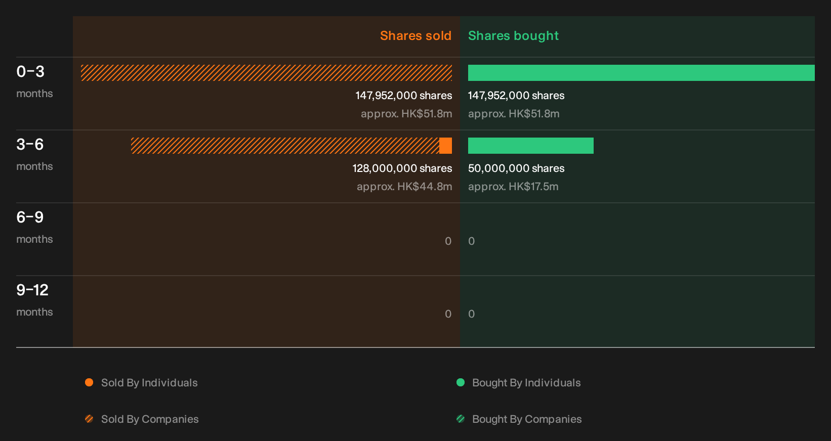Viewport: 831px width, 441px height.
Task: Select the 3-6 months striped sold-by-companies bar
Action: [x=285, y=146]
